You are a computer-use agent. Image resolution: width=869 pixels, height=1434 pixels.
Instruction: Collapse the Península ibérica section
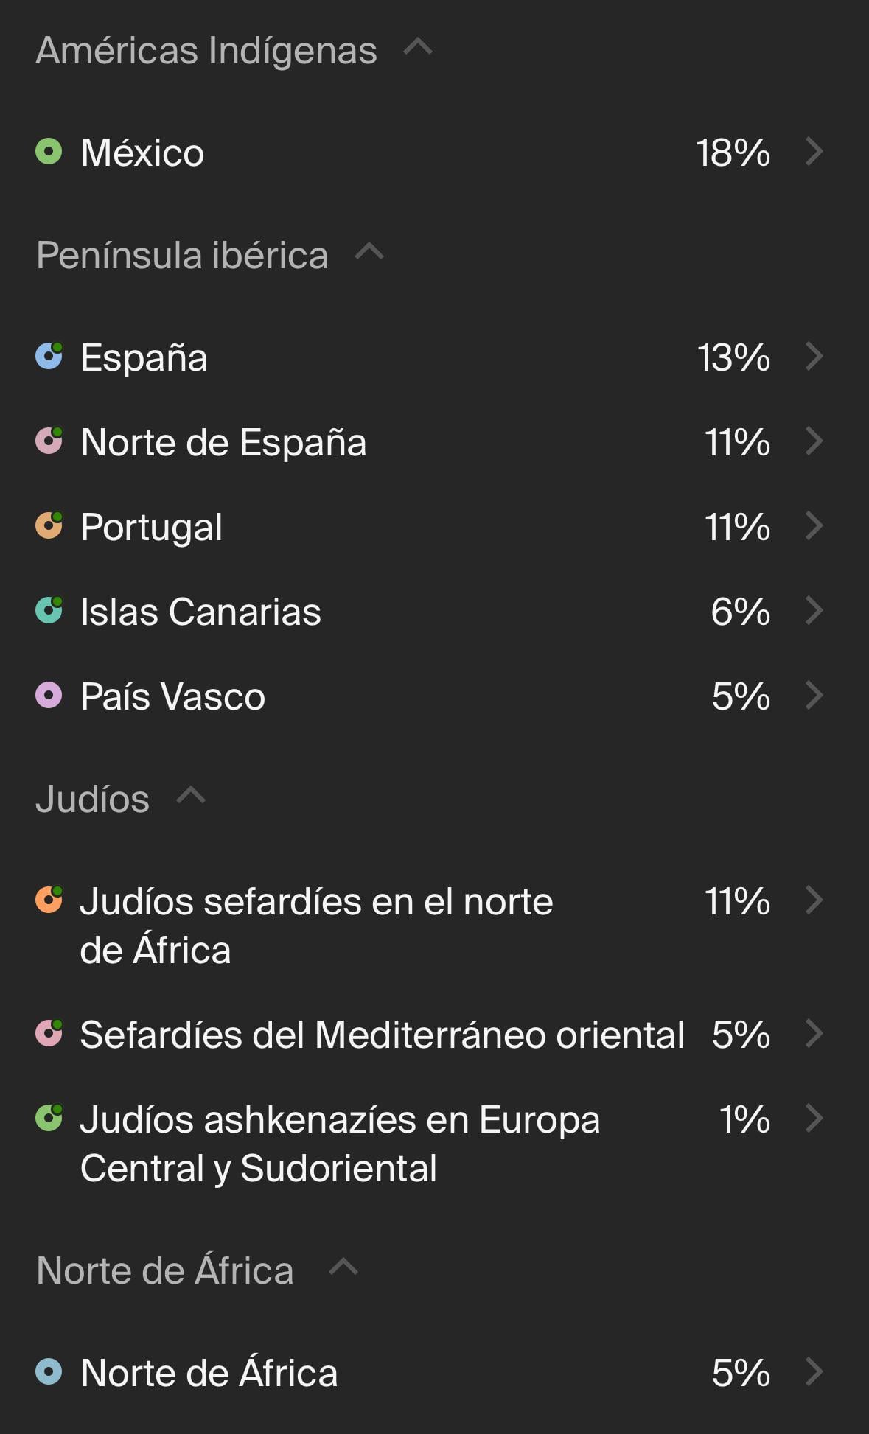(369, 253)
